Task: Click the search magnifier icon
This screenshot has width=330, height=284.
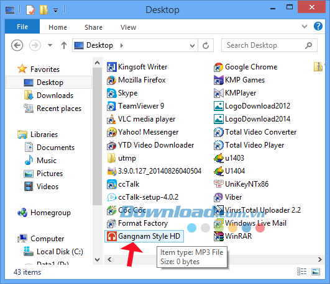Action: (x=308, y=45)
